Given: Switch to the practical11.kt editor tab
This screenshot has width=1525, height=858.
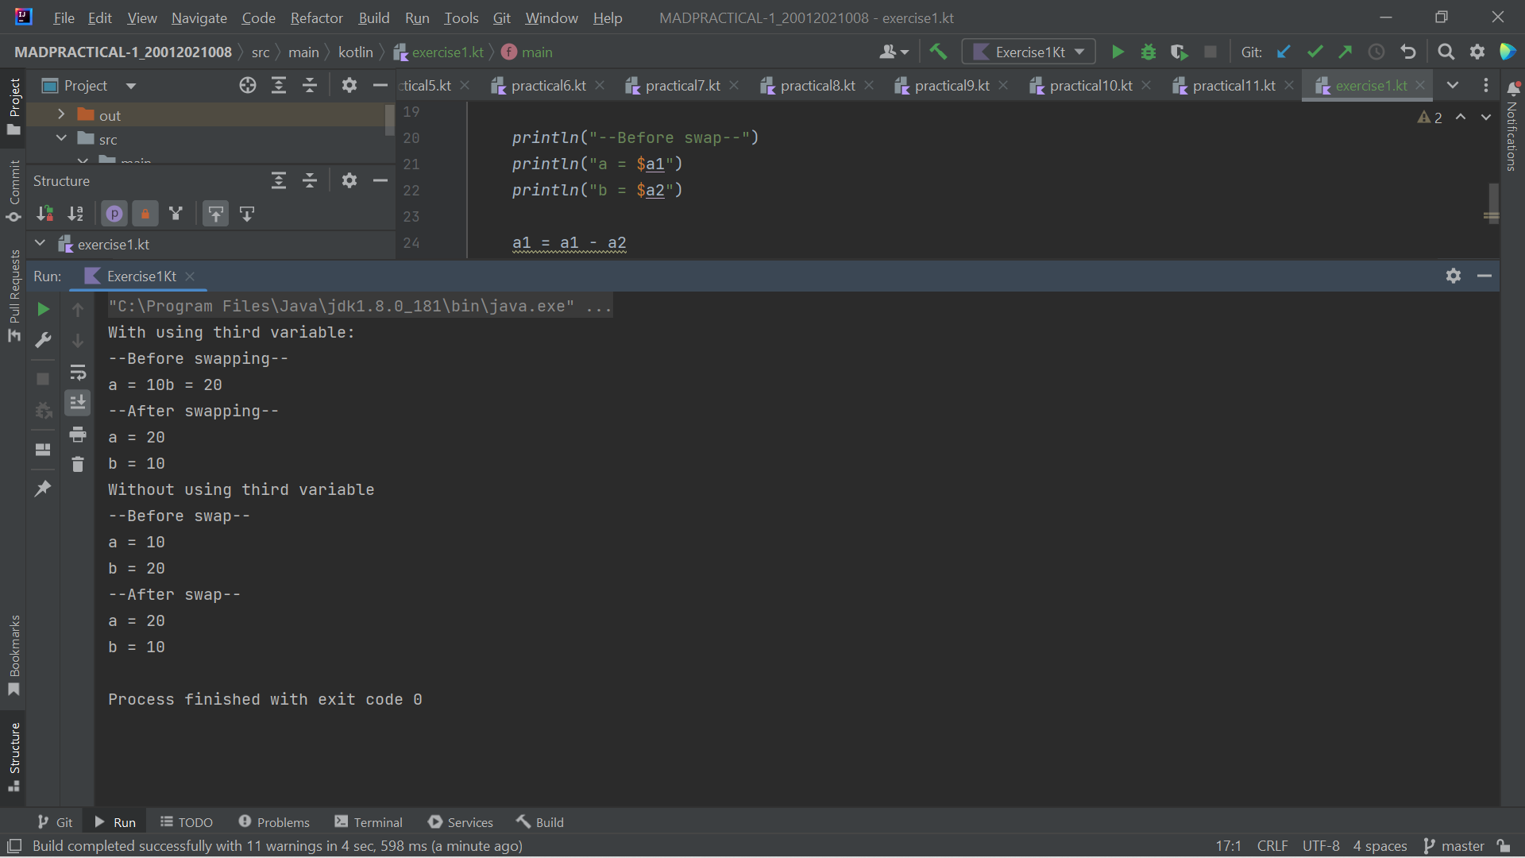Looking at the screenshot, I should [1232, 86].
